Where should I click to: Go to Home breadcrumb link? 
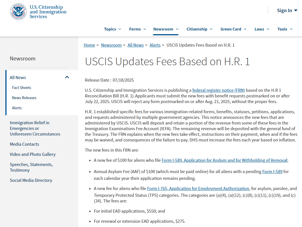pos(89,45)
